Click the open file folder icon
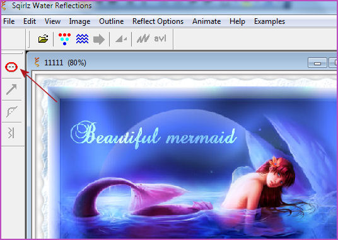This screenshot has width=338, height=240. coord(43,39)
